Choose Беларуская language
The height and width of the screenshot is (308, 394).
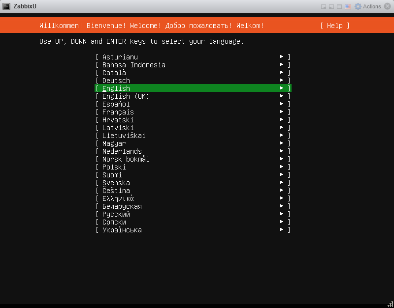(193, 206)
